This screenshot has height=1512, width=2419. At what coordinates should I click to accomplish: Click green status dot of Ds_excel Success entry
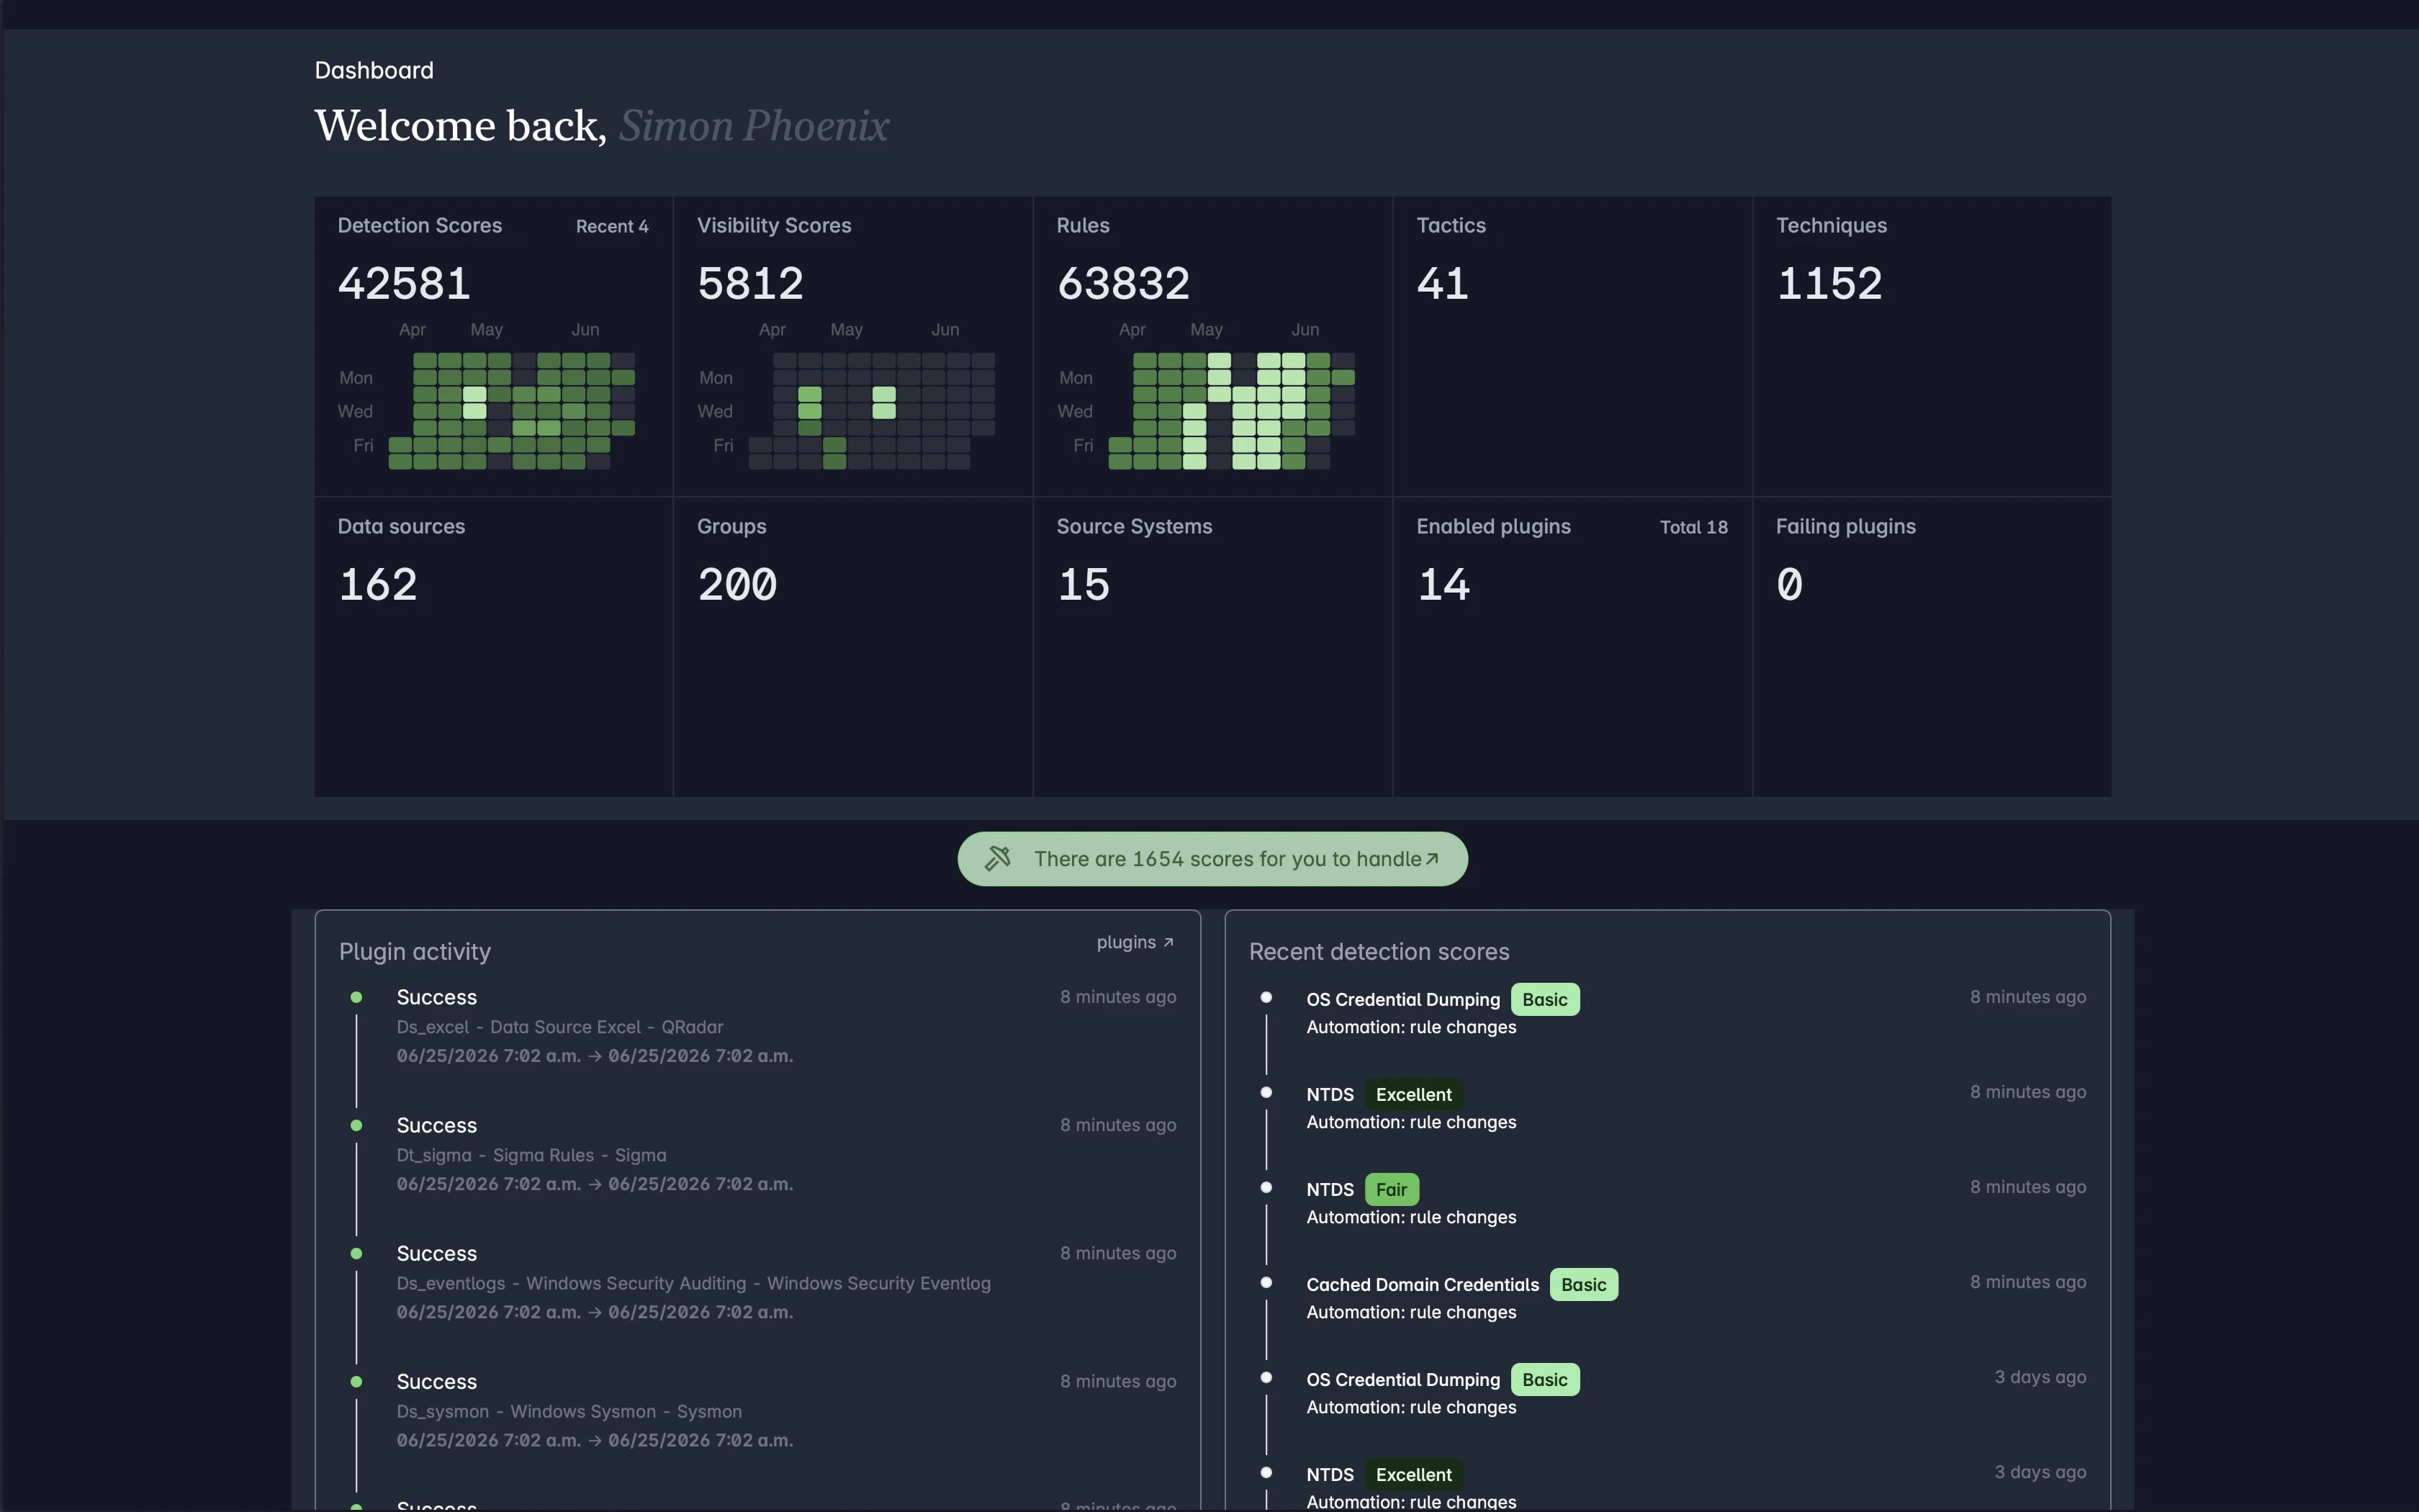[x=356, y=997]
